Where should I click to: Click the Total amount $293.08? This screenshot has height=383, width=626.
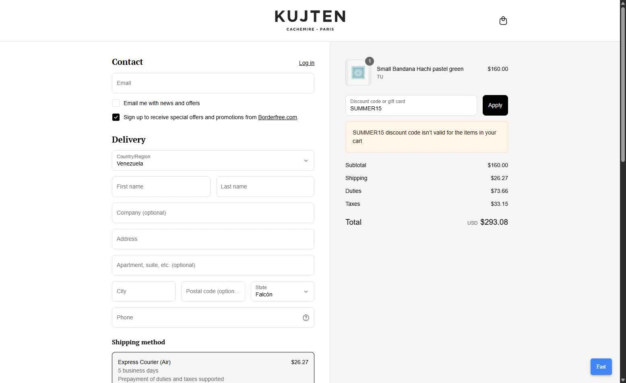coord(494,222)
